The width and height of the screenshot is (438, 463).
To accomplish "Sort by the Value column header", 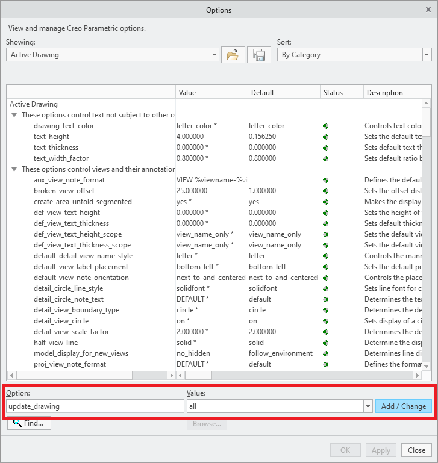I will (211, 93).
